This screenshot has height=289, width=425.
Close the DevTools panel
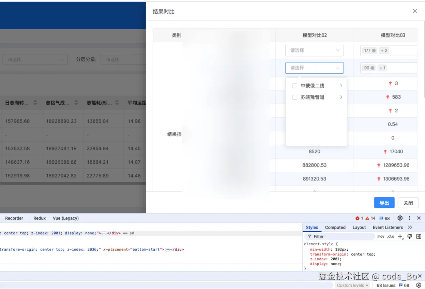tap(419, 218)
